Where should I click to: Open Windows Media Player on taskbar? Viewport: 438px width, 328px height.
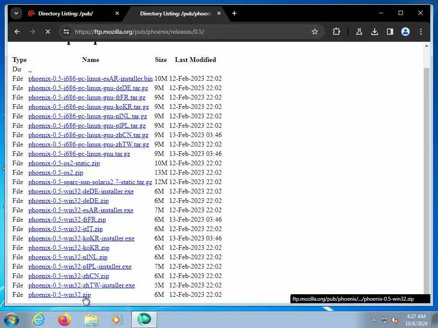pos(117,319)
